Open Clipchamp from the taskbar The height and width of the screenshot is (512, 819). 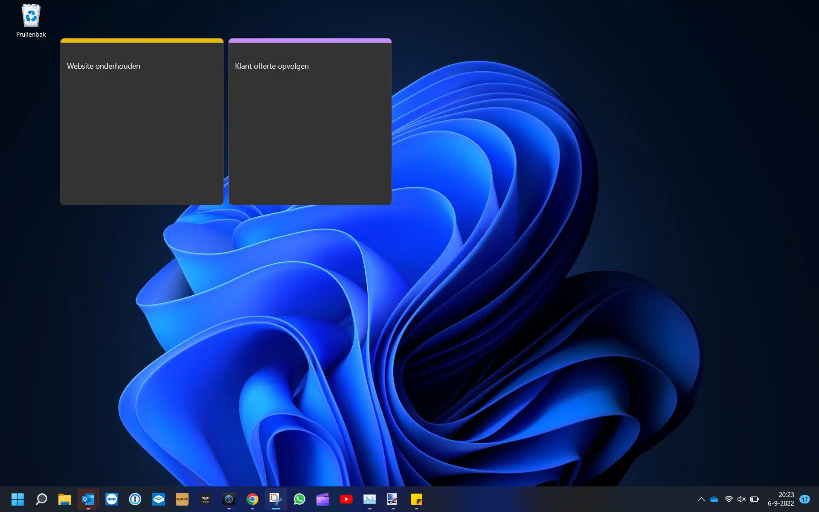point(323,499)
